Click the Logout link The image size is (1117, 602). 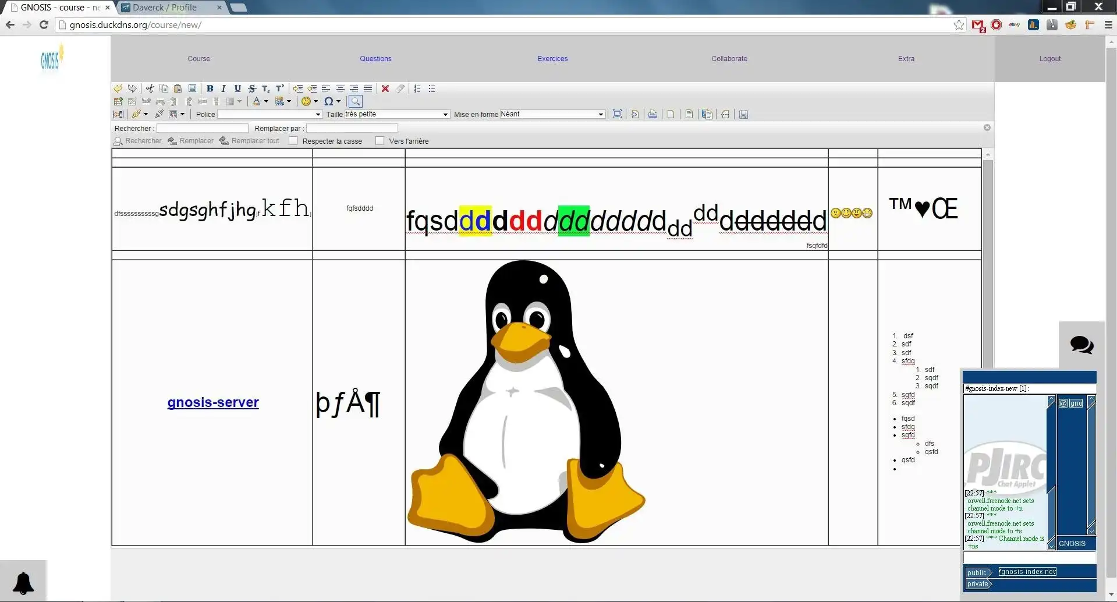click(x=1050, y=59)
